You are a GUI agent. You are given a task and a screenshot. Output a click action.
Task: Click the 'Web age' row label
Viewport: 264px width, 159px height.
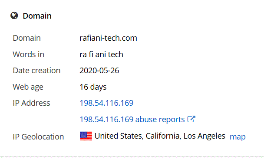(x=28, y=87)
